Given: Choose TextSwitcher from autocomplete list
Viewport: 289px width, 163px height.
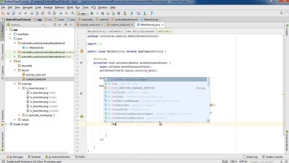Looking at the screenshot, I should 155,105.
